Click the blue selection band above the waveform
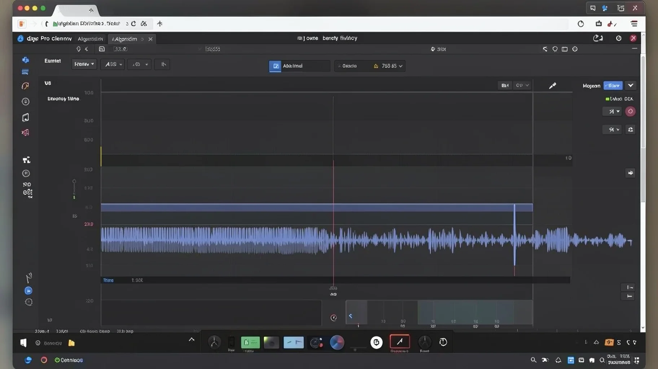 point(317,208)
